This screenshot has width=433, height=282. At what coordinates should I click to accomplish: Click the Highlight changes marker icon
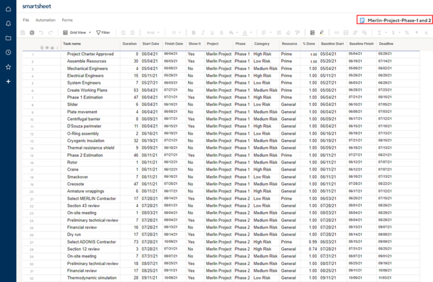[x=322, y=32]
